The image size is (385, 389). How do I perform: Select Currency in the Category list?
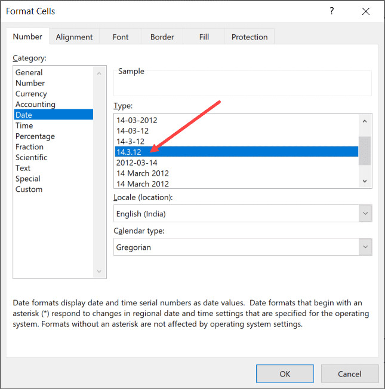pos(31,94)
